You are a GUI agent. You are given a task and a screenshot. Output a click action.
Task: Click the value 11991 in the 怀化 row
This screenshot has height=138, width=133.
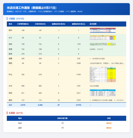[x=79, y=75]
